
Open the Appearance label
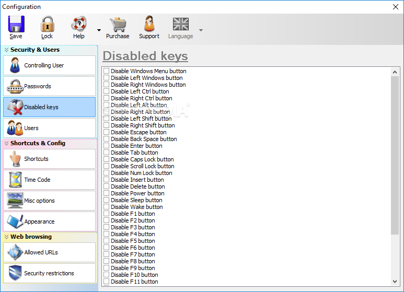pyautogui.click(x=39, y=221)
